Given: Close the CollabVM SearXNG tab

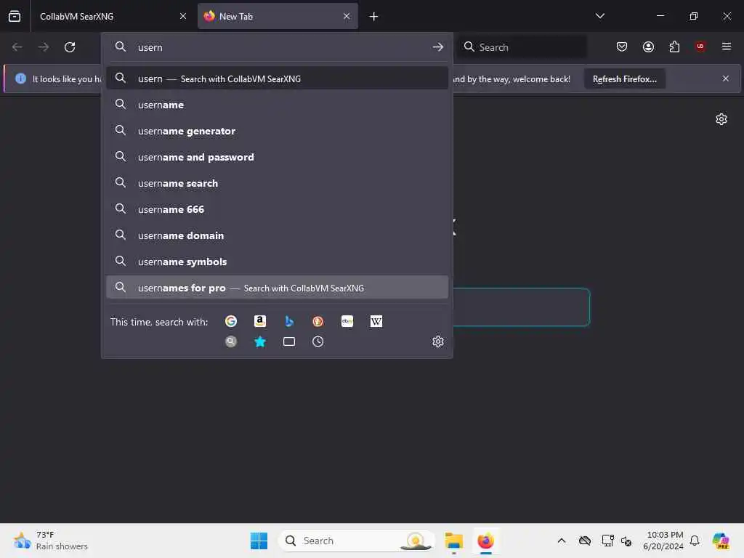Looking at the screenshot, I should (183, 16).
